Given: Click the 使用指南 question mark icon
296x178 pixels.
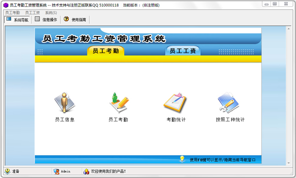Looking at the screenshot, I should coord(66,19).
